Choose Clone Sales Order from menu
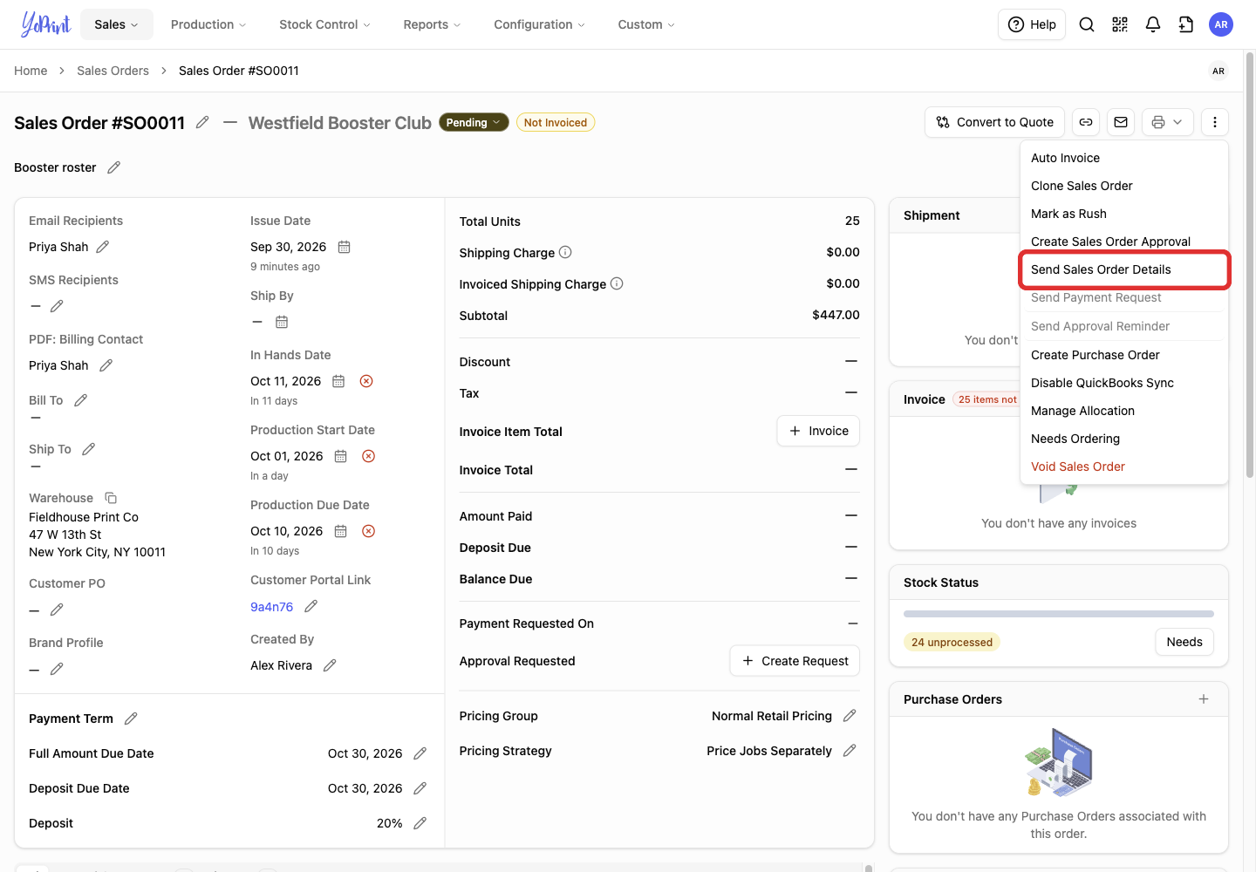The height and width of the screenshot is (872, 1256). tap(1124, 186)
